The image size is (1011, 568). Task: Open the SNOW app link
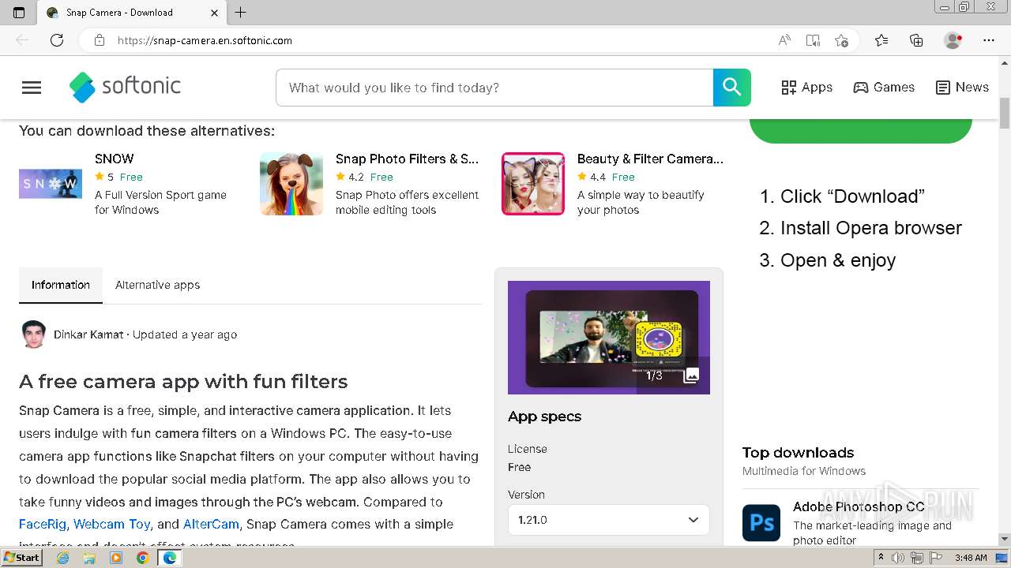[x=115, y=159]
